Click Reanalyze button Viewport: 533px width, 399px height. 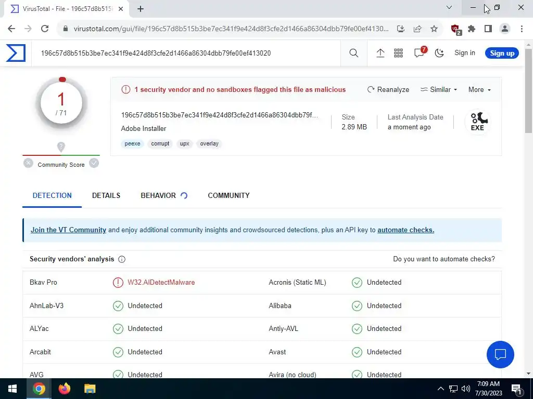pyautogui.click(x=388, y=89)
